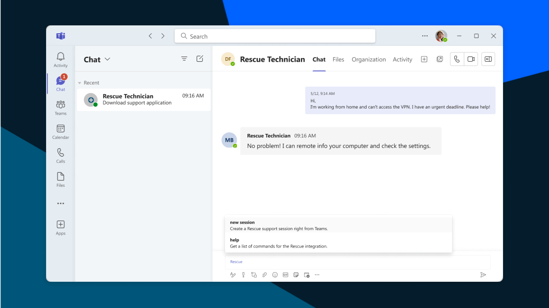Open more messaging options in compose toolbar
Viewport: 549px width, 308px height.
point(317,275)
